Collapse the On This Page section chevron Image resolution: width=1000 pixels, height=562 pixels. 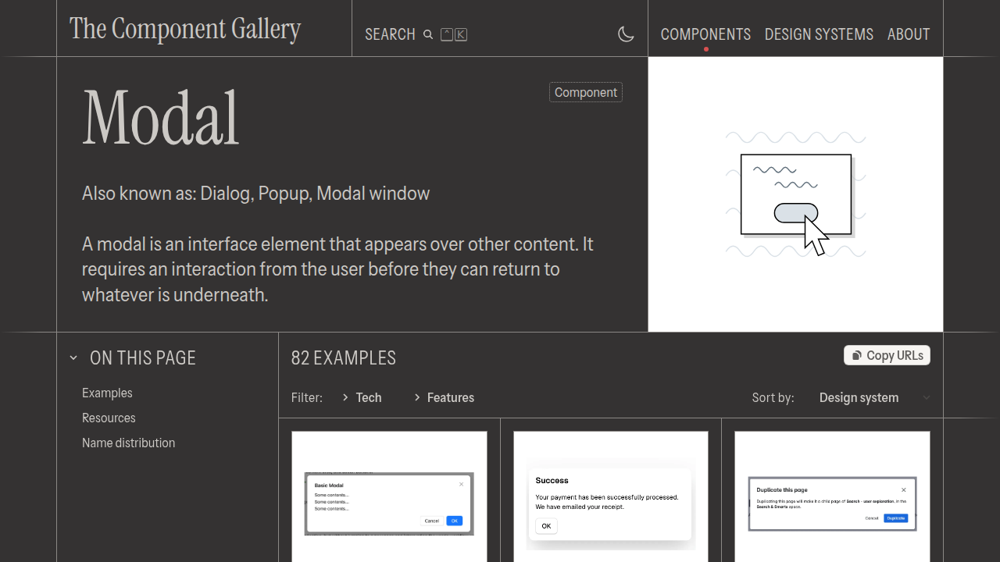click(x=73, y=357)
